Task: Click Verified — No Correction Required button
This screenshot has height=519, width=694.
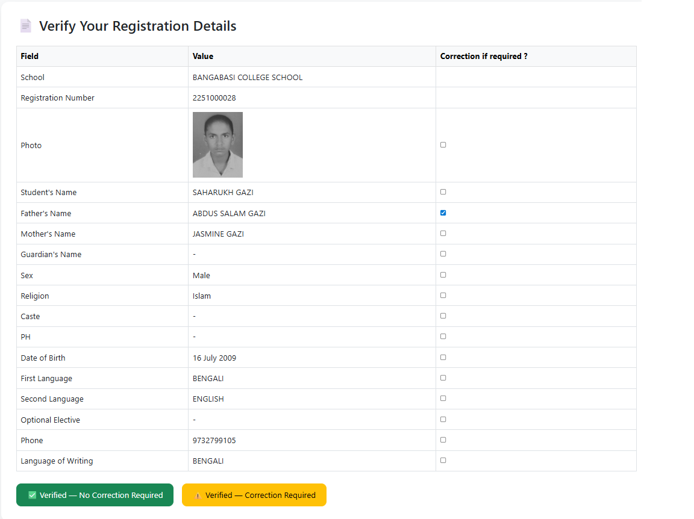Action: tap(95, 495)
